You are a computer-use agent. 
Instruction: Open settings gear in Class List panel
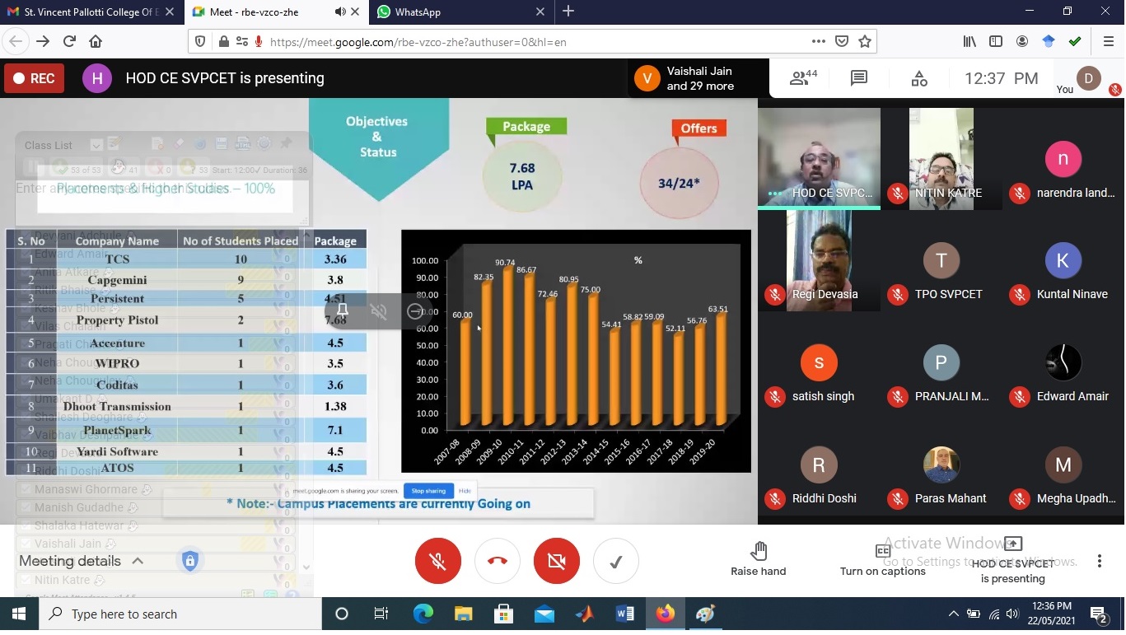coord(264,143)
